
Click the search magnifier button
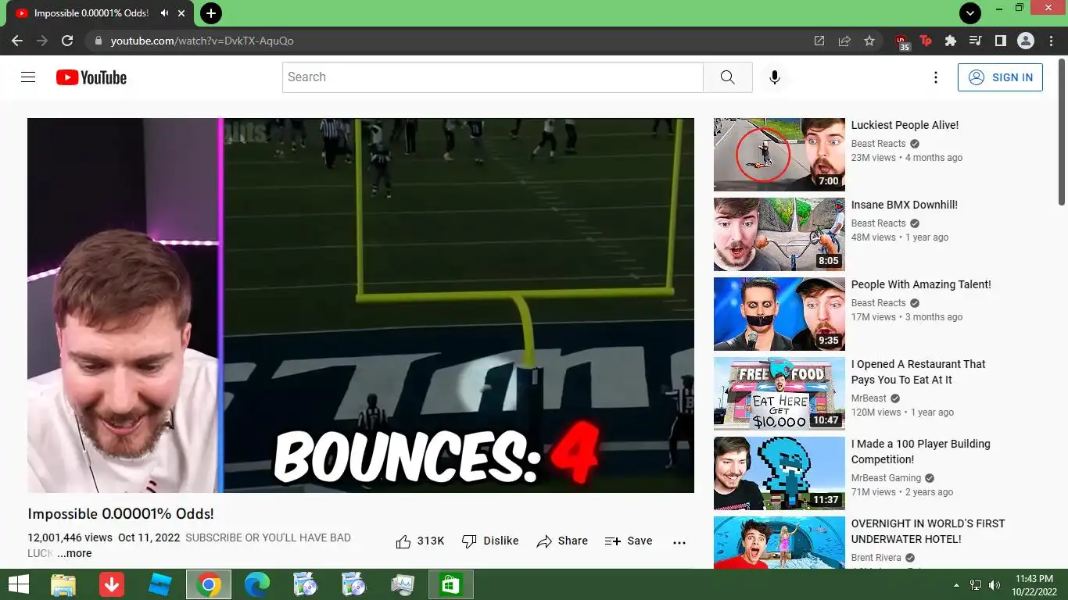(727, 77)
